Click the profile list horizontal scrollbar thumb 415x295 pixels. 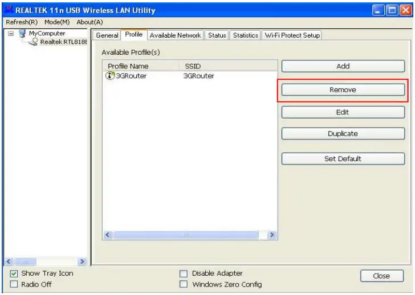[186, 235]
